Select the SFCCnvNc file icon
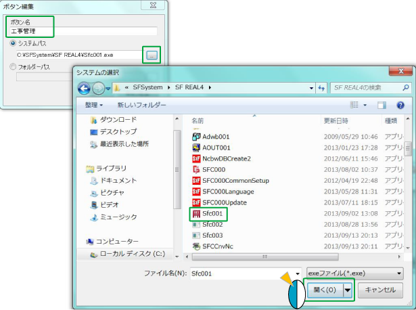The image size is (416, 310). coord(196,246)
